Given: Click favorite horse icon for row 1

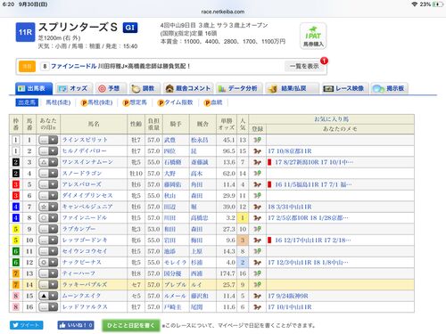Looking at the screenshot, I should pyautogui.click(x=257, y=140).
